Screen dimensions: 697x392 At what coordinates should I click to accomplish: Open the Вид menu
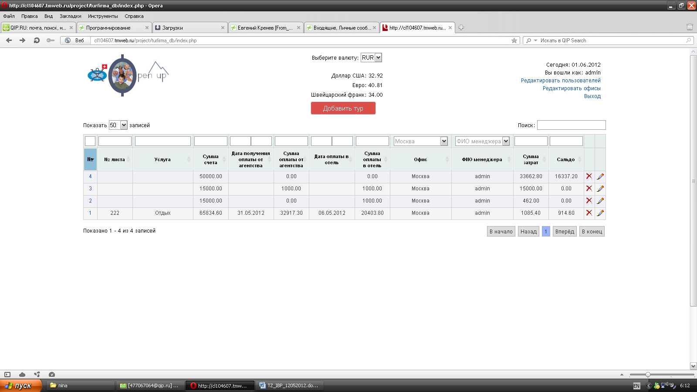(48, 16)
